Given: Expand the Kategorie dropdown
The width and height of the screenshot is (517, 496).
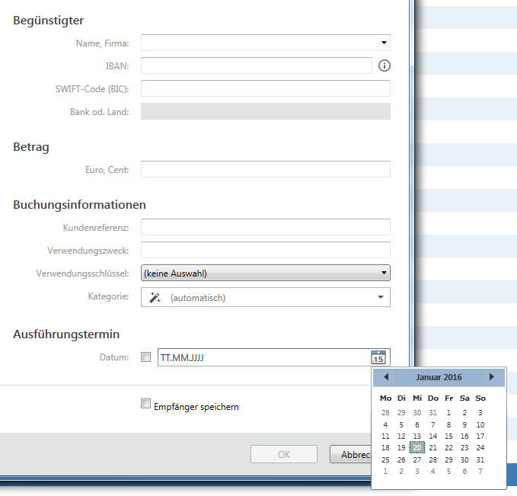Looking at the screenshot, I should (381, 297).
